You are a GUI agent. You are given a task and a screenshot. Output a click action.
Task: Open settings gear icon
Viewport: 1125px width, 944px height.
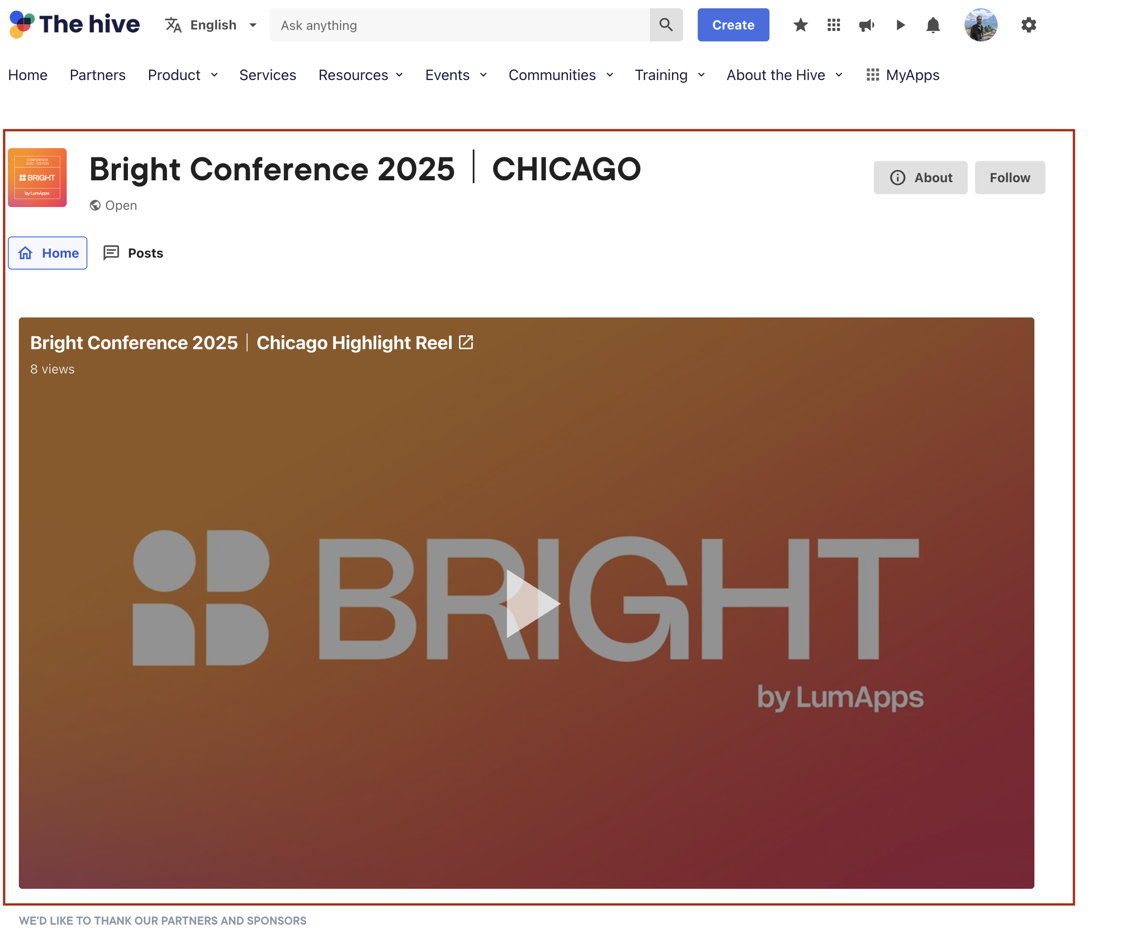[x=1028, y=25]
